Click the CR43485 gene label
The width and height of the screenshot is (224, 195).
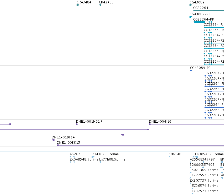106,2
